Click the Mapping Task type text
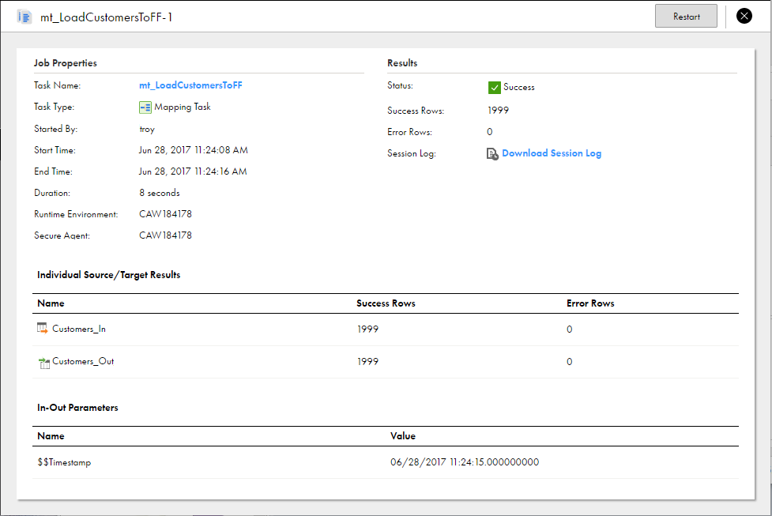This screenshot has width=772, height=516. tap(183, 107)
